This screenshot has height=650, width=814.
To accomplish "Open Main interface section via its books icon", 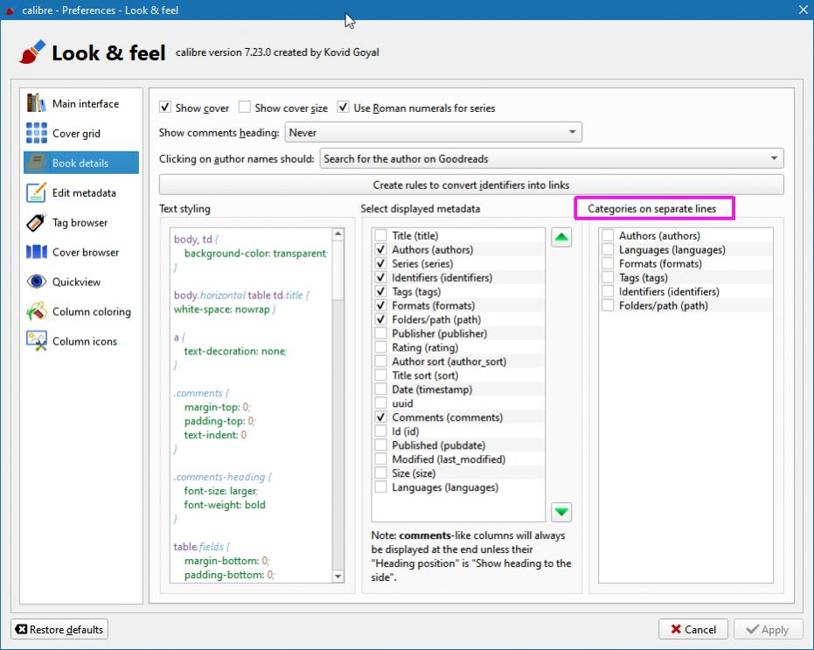I will [x=36, y=103].
